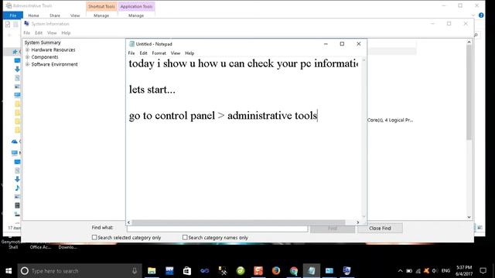Click Notepad's horizontal scrollbar left arrow
The height and width of the screenshot is (278, 495).
[x=129, y=222]
